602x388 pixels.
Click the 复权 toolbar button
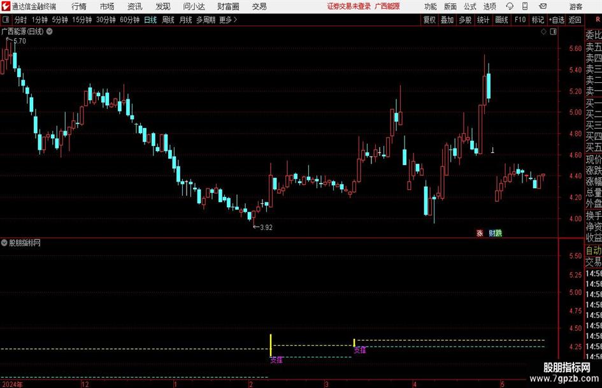point(429,20)
